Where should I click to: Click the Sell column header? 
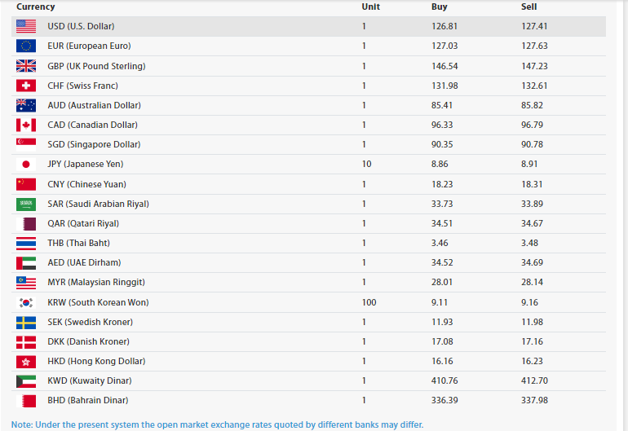point(528,7)
